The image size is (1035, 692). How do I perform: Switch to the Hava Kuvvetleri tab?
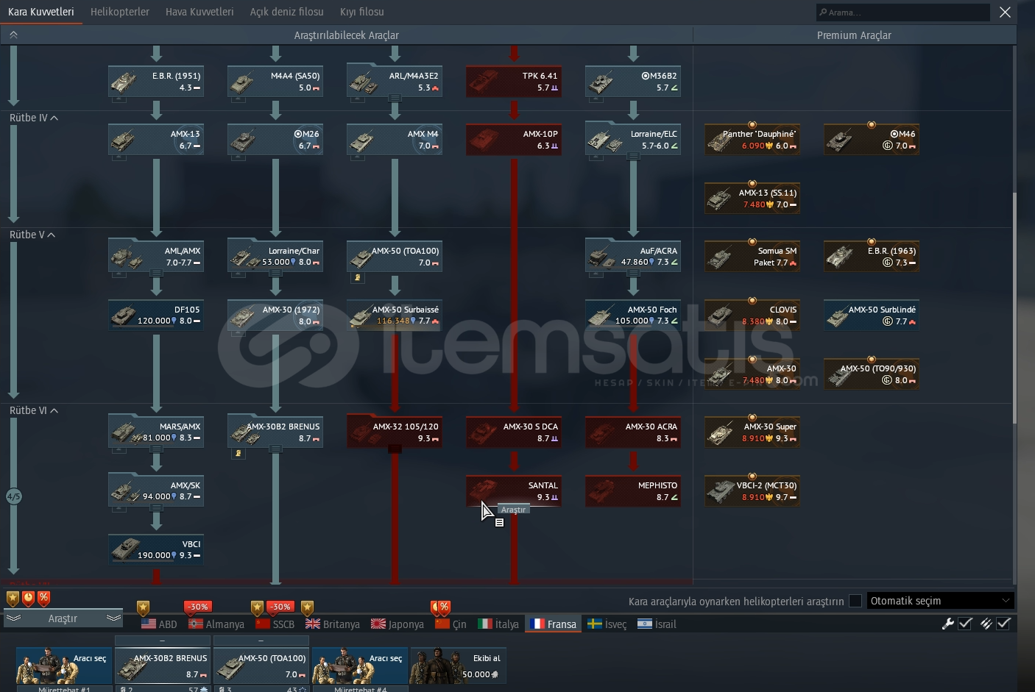pyautogui.click(x=199, y=12)
